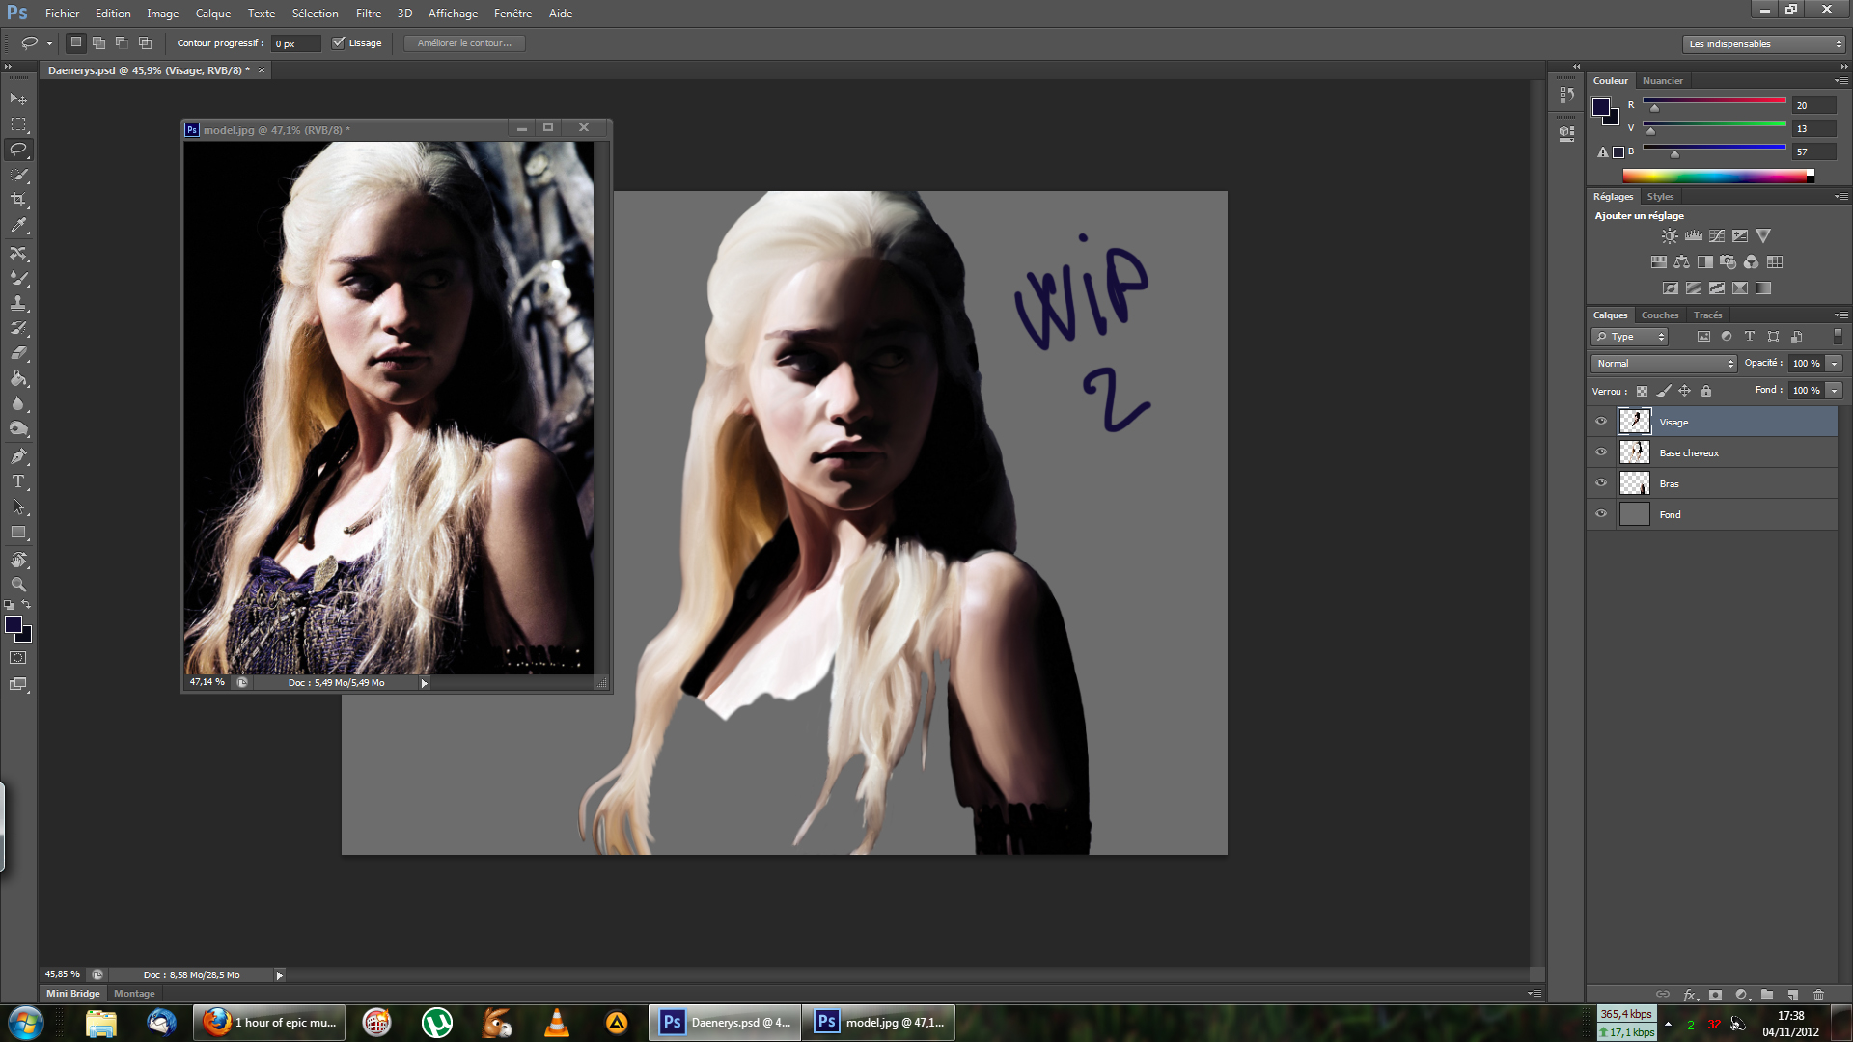Screen dimensions: 1853x1042
Task: Select the Clone Stamp tool
Action: coord(18,303)
